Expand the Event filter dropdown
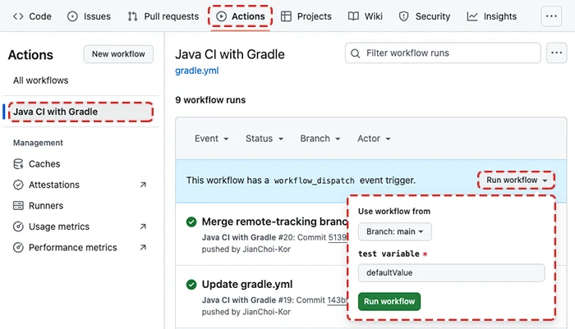The width and height of the screenshot is (575, 329). pyautogui.click(x=212, y=139)
